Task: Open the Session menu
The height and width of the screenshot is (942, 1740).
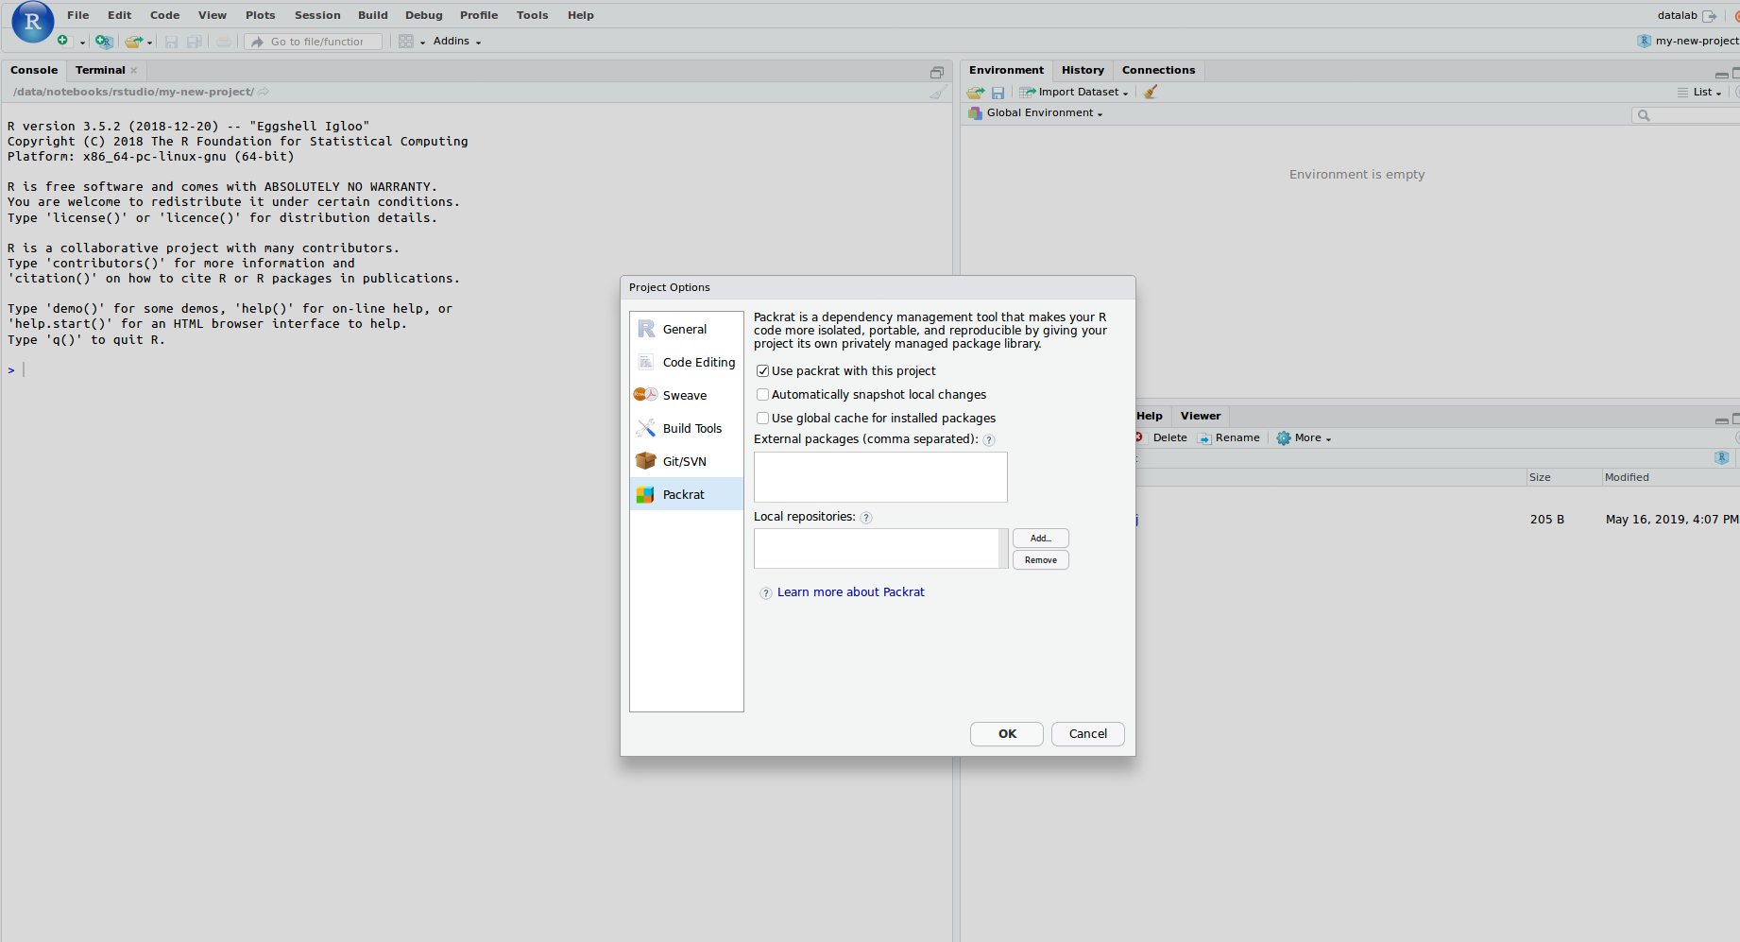Action: [317, 15]
